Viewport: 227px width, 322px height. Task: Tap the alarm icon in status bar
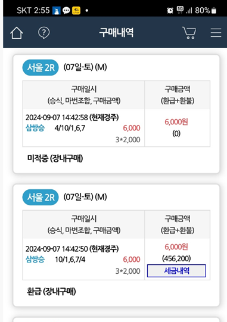click(170, 10)
